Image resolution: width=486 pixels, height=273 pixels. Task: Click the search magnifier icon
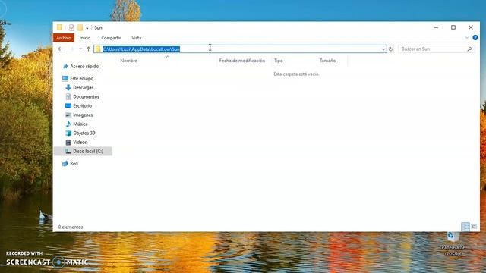pos(469,49)
